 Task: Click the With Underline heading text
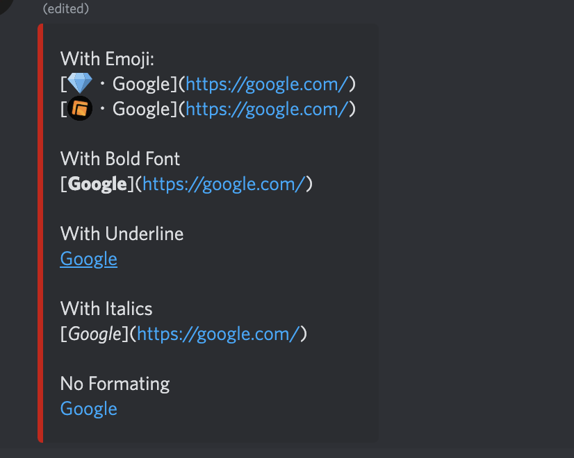[122, 233]
